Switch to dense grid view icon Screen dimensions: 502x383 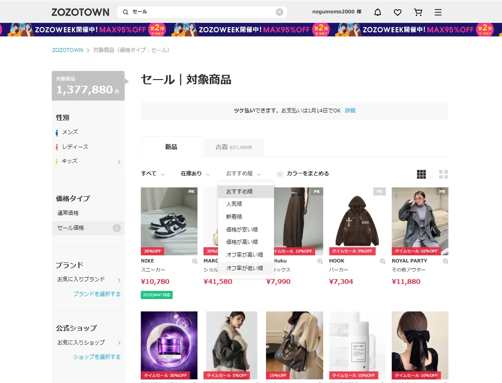(421, 174)
